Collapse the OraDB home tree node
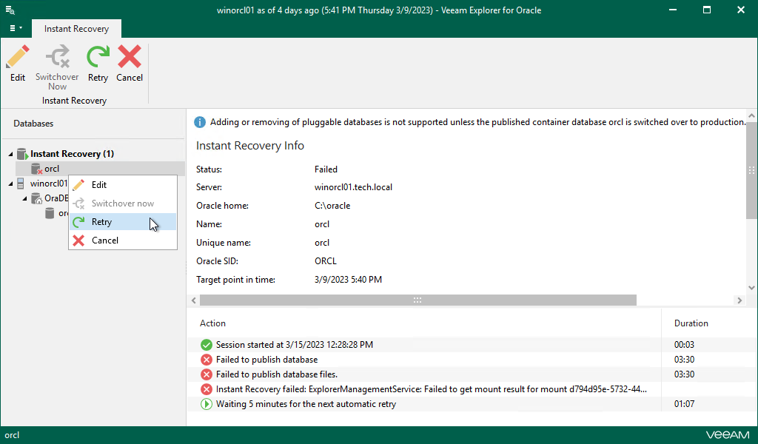Viewport: 758px width, 444px height. 24,198
